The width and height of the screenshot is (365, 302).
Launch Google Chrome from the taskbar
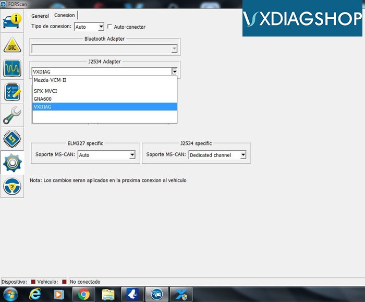(83, 294)
